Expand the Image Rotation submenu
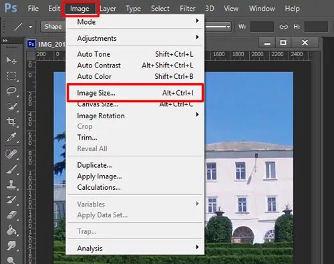The width and height of the screenshot is (334, 264). pos(135,116)
